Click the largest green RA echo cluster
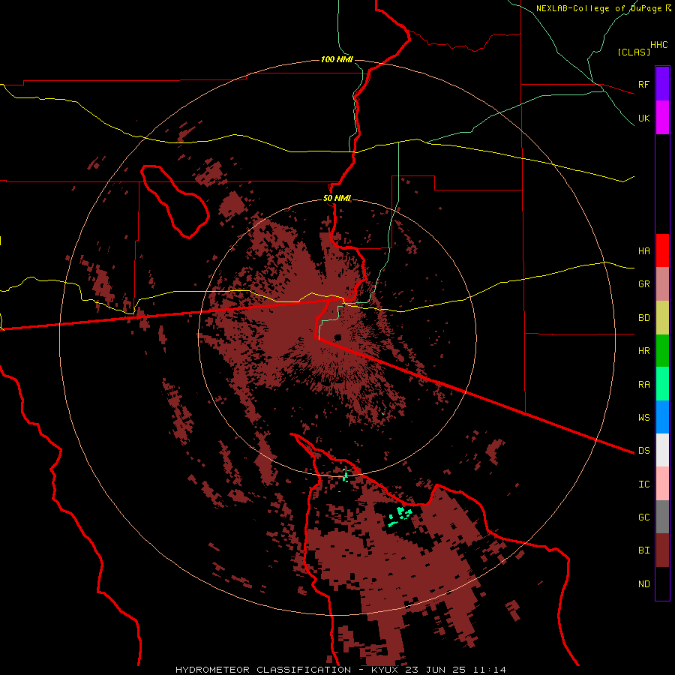Screen dimensions: 675x675 [400, 516]
